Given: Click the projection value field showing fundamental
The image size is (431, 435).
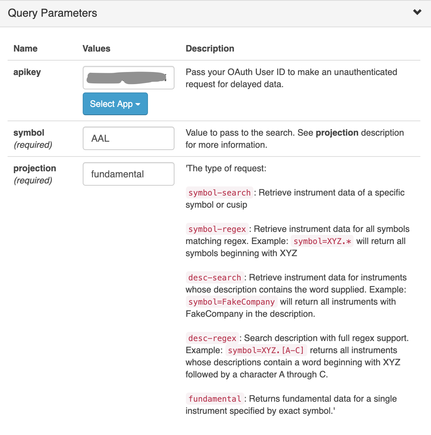Looking at the screenshot, I should coord(128,174).
